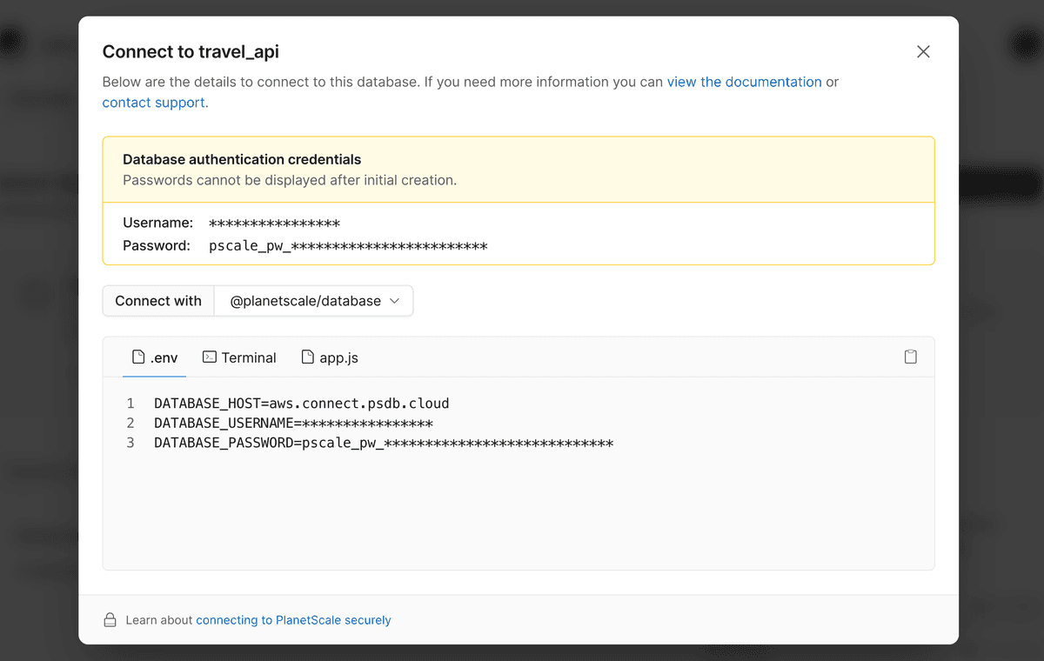Click the padlock icon in the footer

[x=110, y=620]
